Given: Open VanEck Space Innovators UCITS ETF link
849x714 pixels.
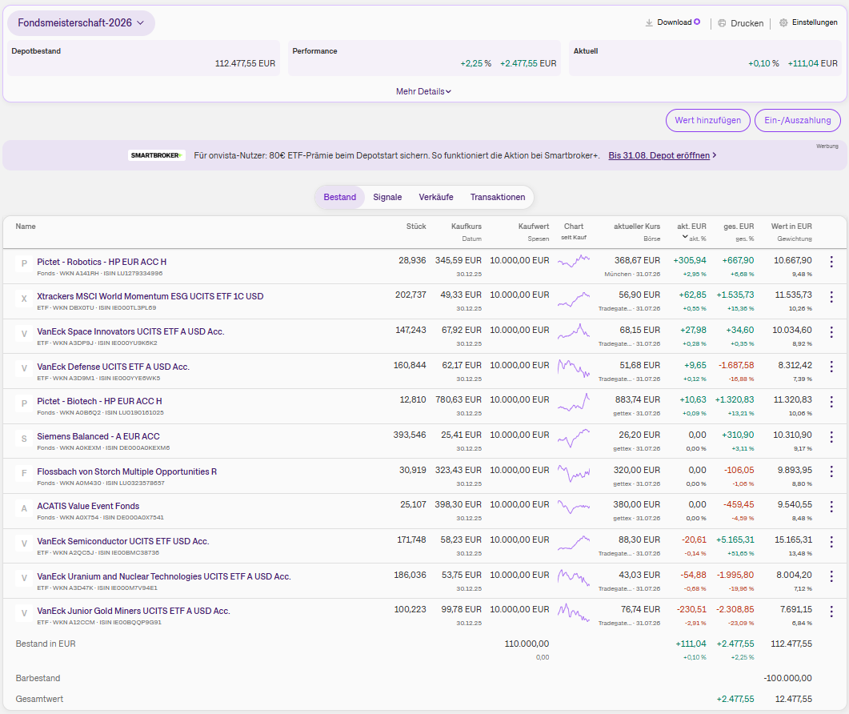Looking at the screenshot, I should 130,331.
